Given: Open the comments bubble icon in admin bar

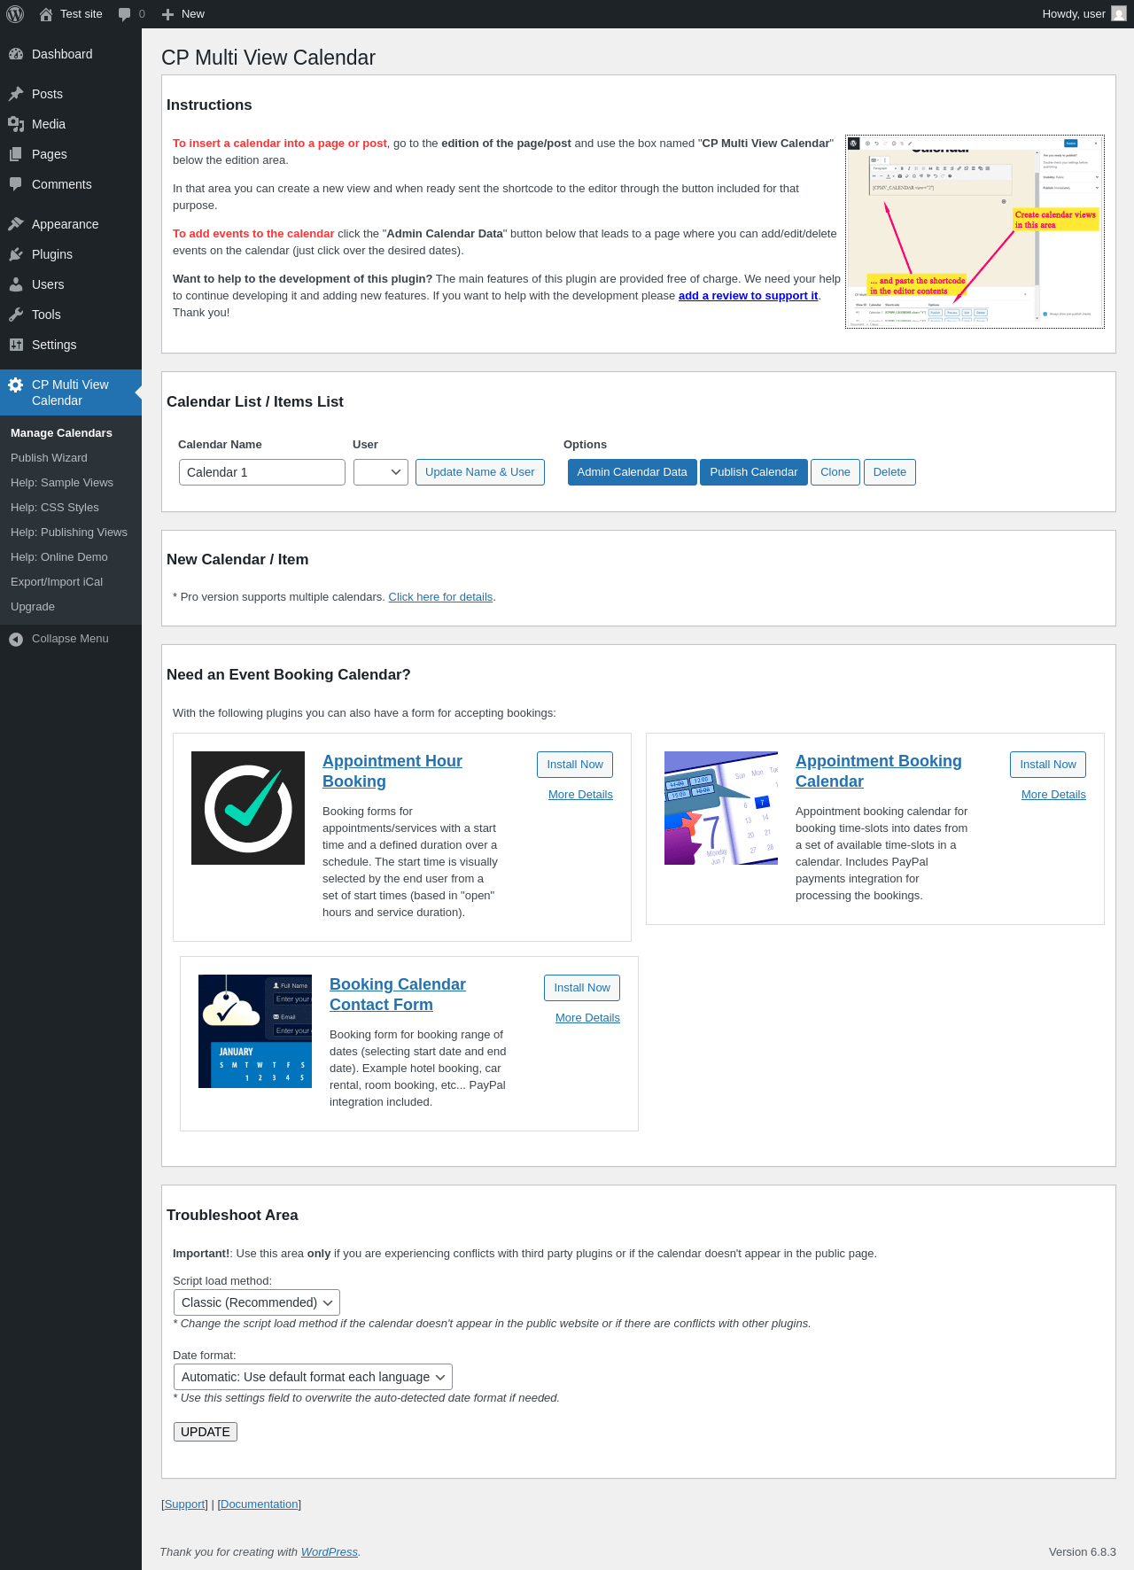Looking at the screenshot, I should click(125, 14).
